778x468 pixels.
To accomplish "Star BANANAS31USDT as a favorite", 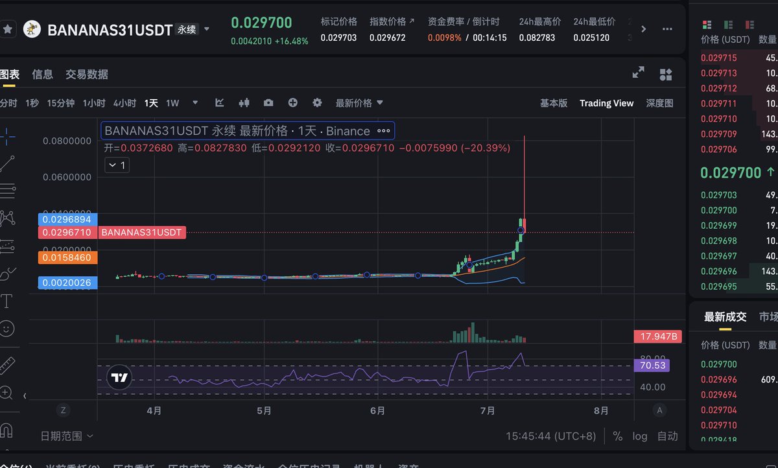I will pyautogui.click(x=8, y=29).
